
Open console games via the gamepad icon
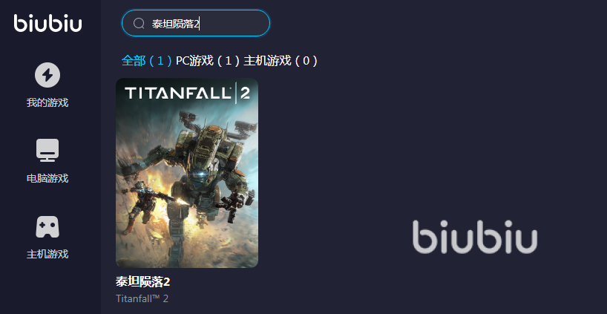47,226
